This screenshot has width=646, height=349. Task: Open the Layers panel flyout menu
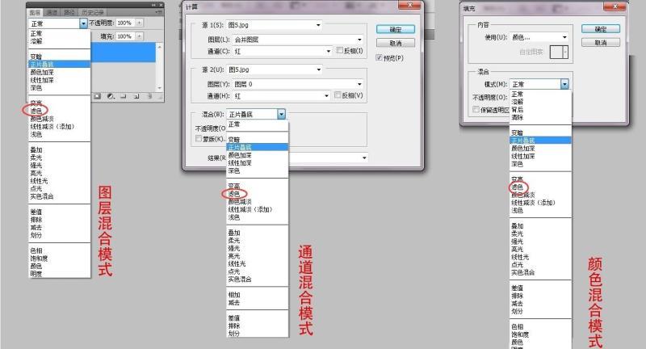[x=159, y=13]
